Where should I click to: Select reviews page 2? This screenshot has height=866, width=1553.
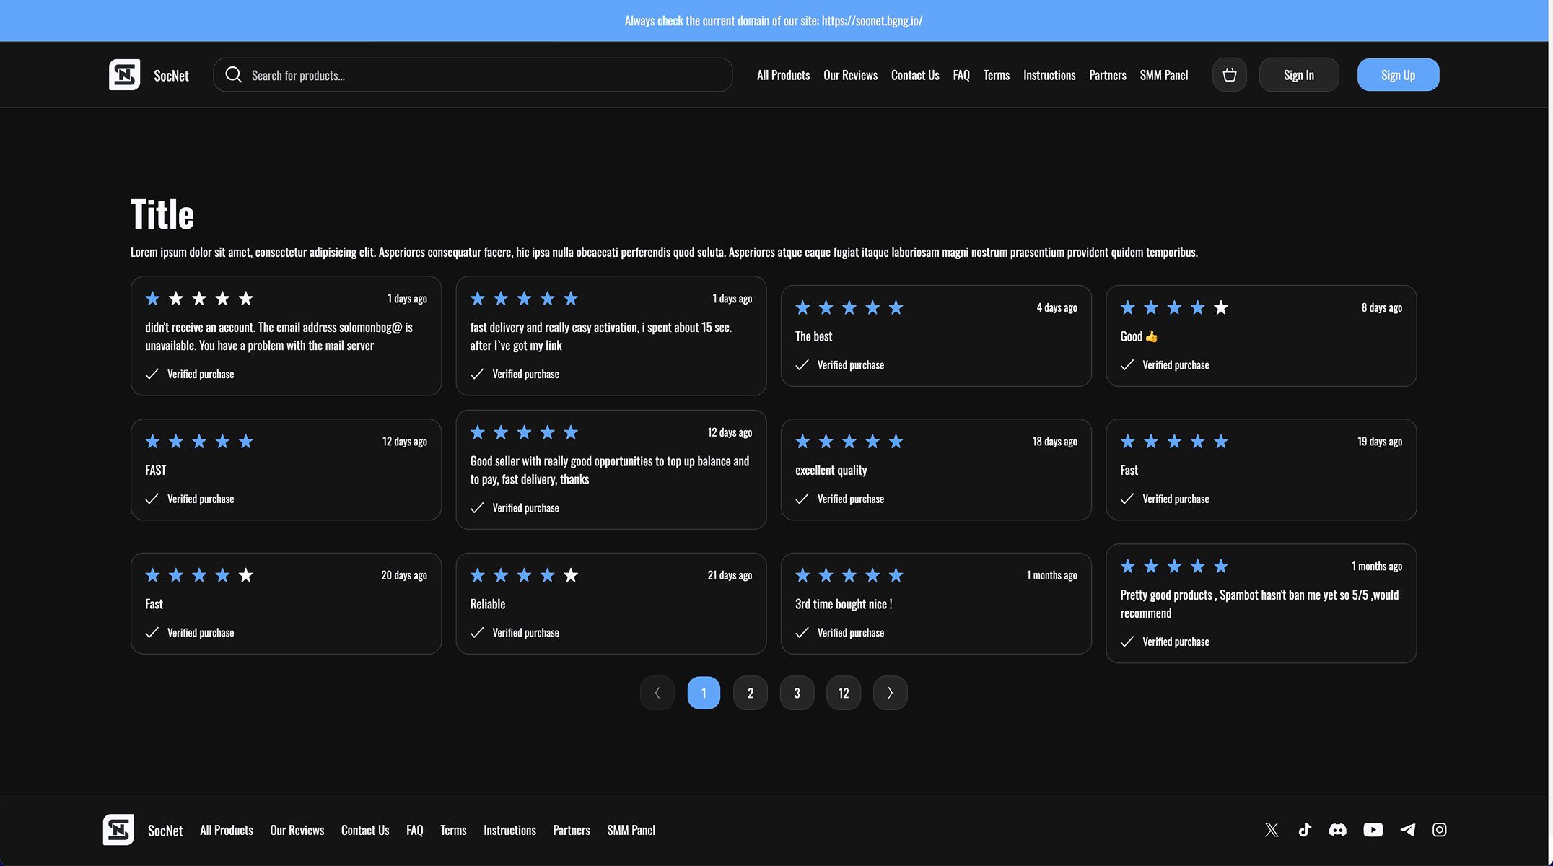point(751,693)
